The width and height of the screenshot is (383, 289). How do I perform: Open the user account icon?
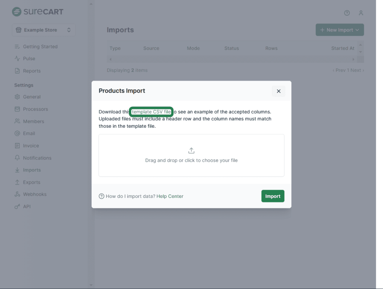361,13
